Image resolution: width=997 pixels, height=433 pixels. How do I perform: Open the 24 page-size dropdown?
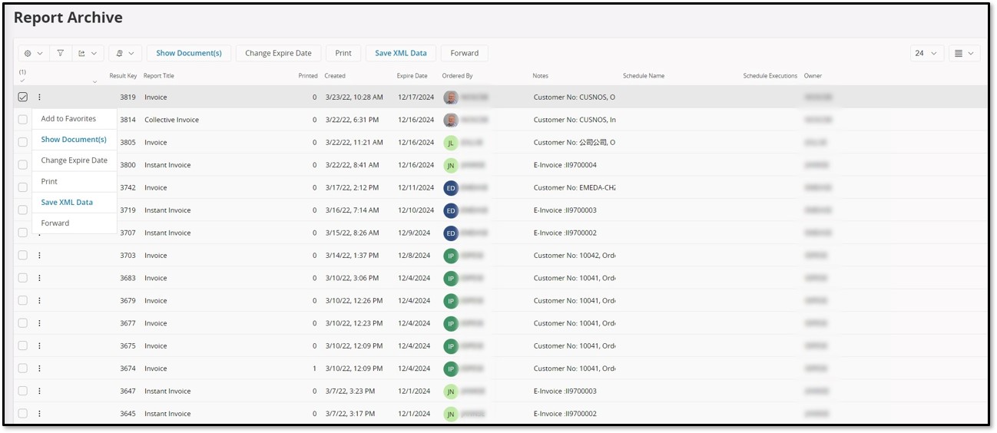(x=927, y=53)
